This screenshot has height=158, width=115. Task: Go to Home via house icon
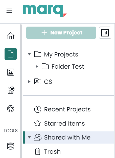click(x=11, y=36)
